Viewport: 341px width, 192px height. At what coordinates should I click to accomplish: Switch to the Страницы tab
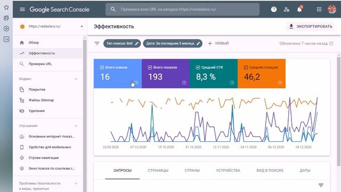pos(158,171)
